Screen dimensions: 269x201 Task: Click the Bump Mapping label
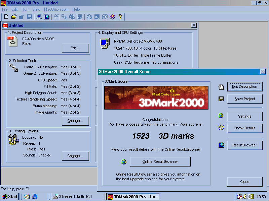pyautogui.click(x=45, y=106)
